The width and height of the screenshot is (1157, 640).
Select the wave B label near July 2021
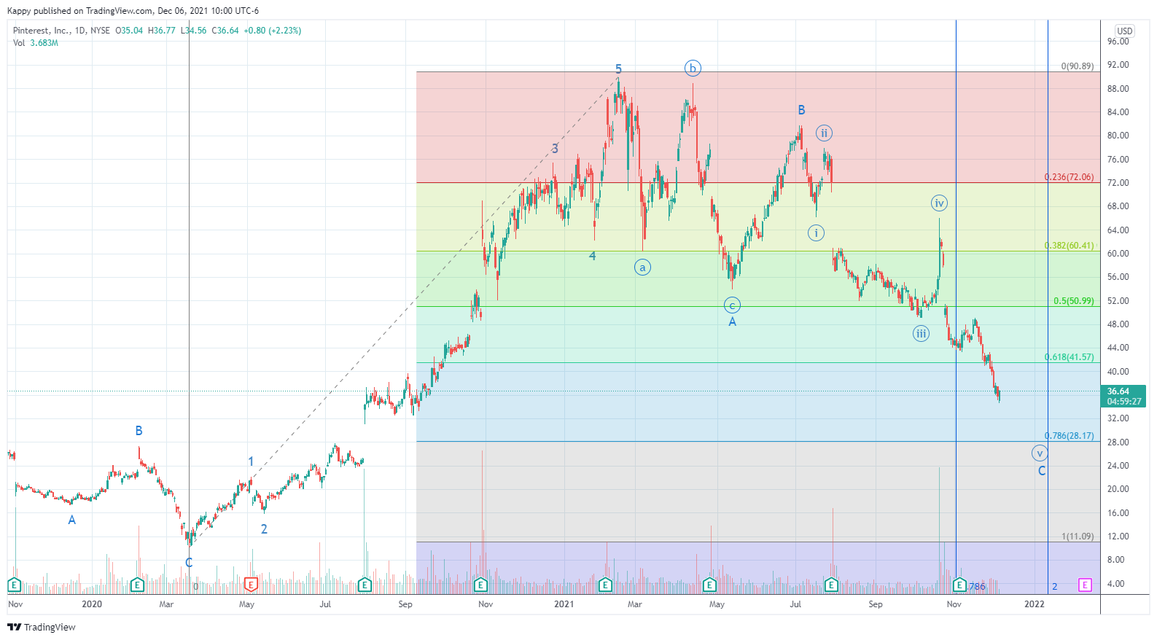point(801,110)
